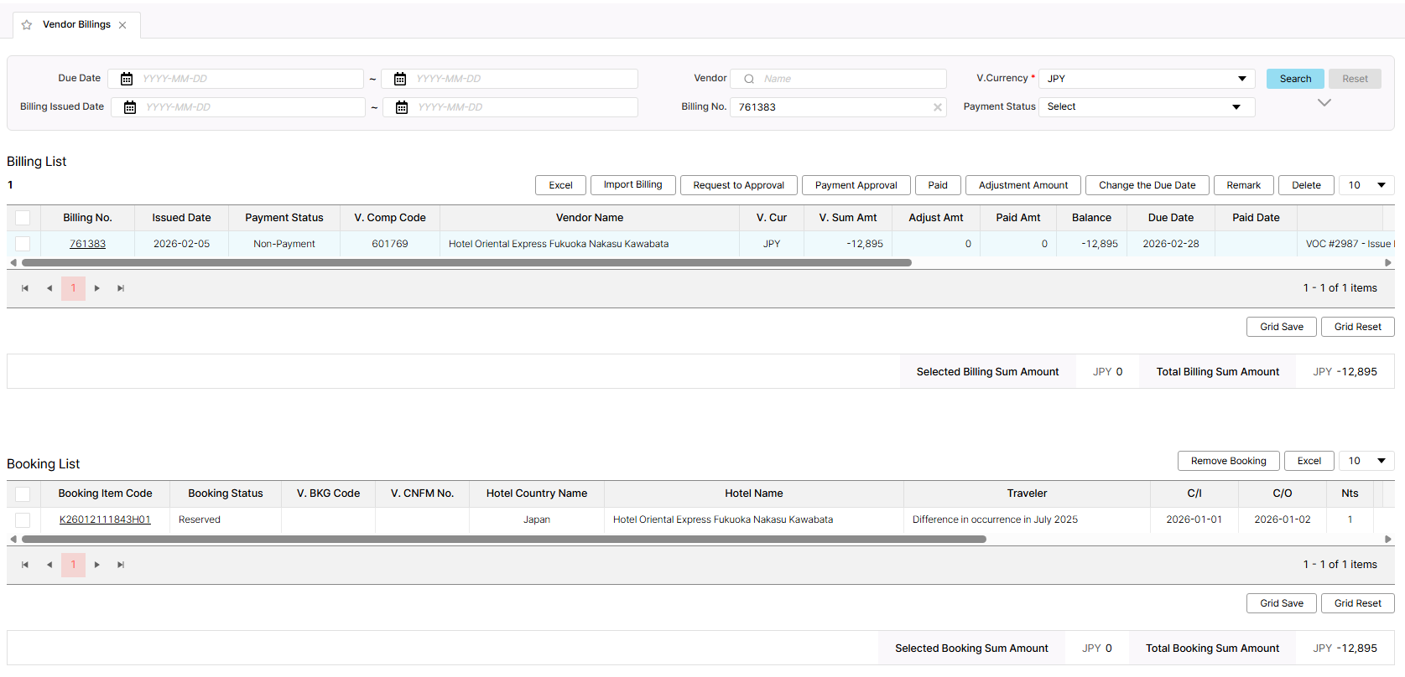Go to the next page in the Booking List pager
Image resolution: width=1405 pixels, height=677 pixels.
pyautogui.click(x=97, y=565)
